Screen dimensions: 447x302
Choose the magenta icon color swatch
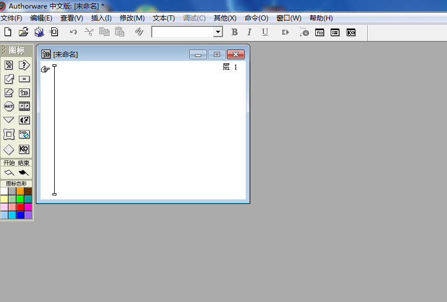[29, 207]
